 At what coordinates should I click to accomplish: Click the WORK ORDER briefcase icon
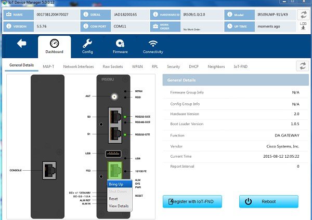pyautogui.click(x=155, y=26)
